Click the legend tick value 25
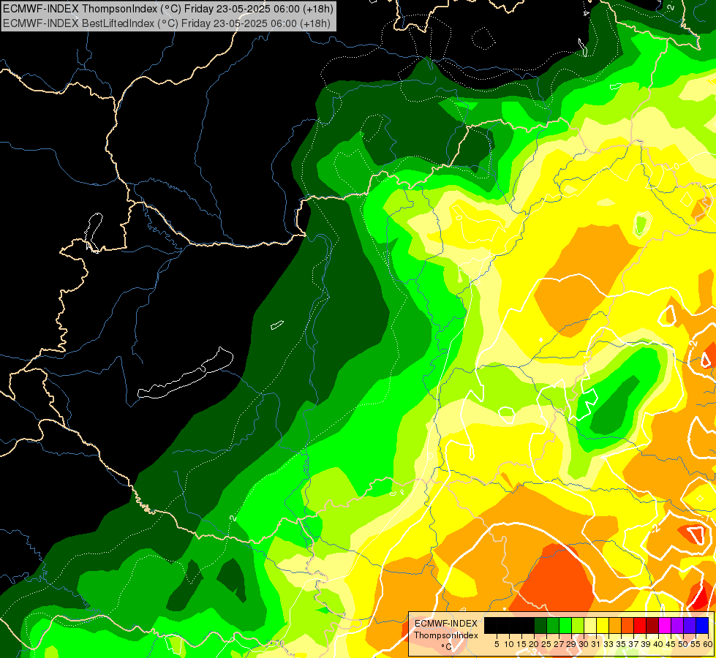Viewport: 716px width, 658px height. point(546,644)
